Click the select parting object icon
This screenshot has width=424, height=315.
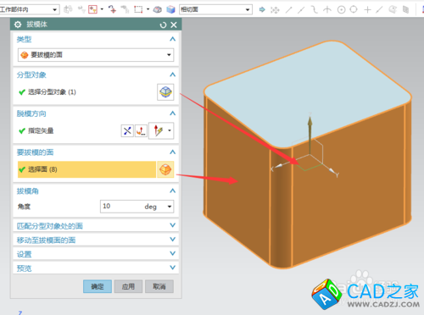click(165, 92)
